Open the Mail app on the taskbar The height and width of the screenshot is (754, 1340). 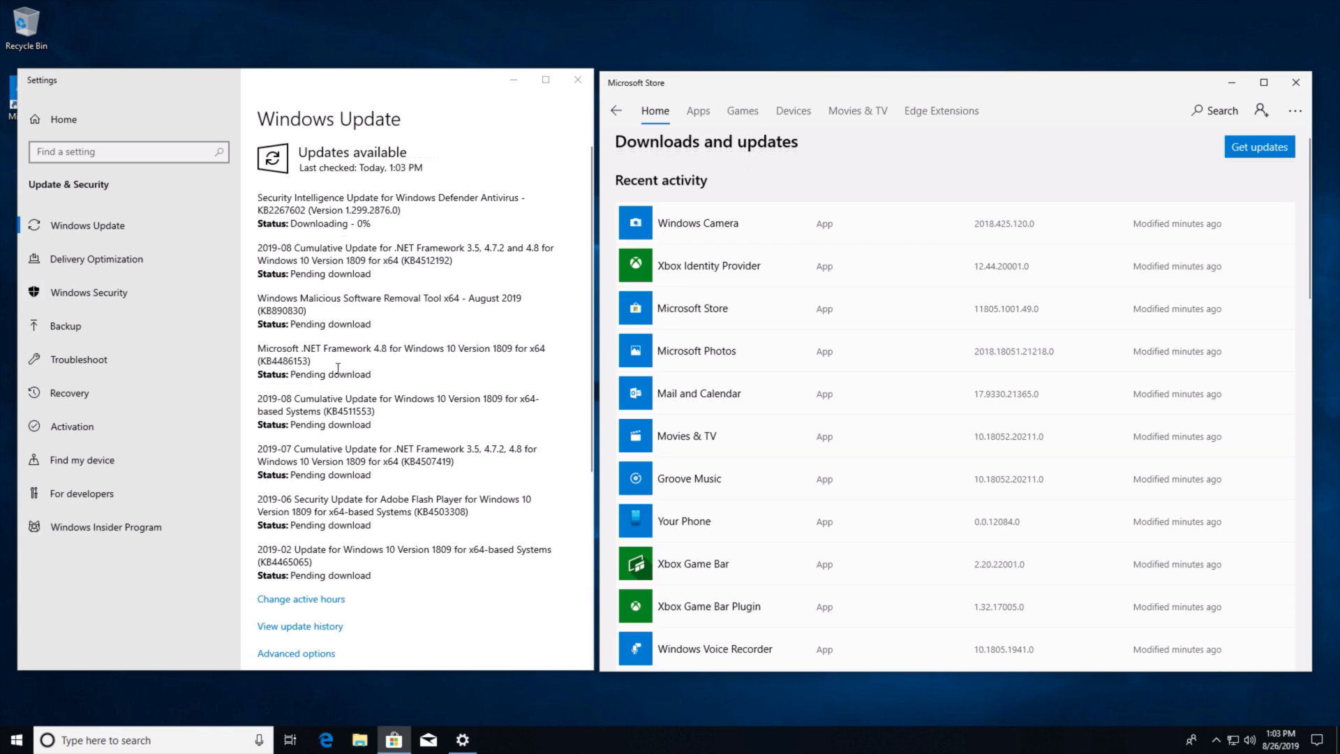point(429,740)
